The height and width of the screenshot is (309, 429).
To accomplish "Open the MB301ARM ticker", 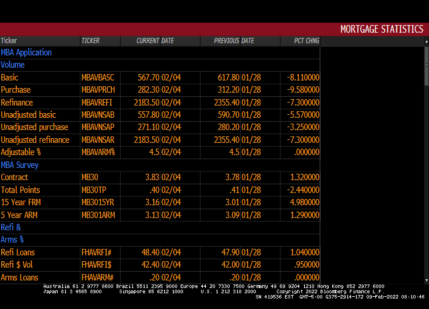I will (x=97, y=215).
